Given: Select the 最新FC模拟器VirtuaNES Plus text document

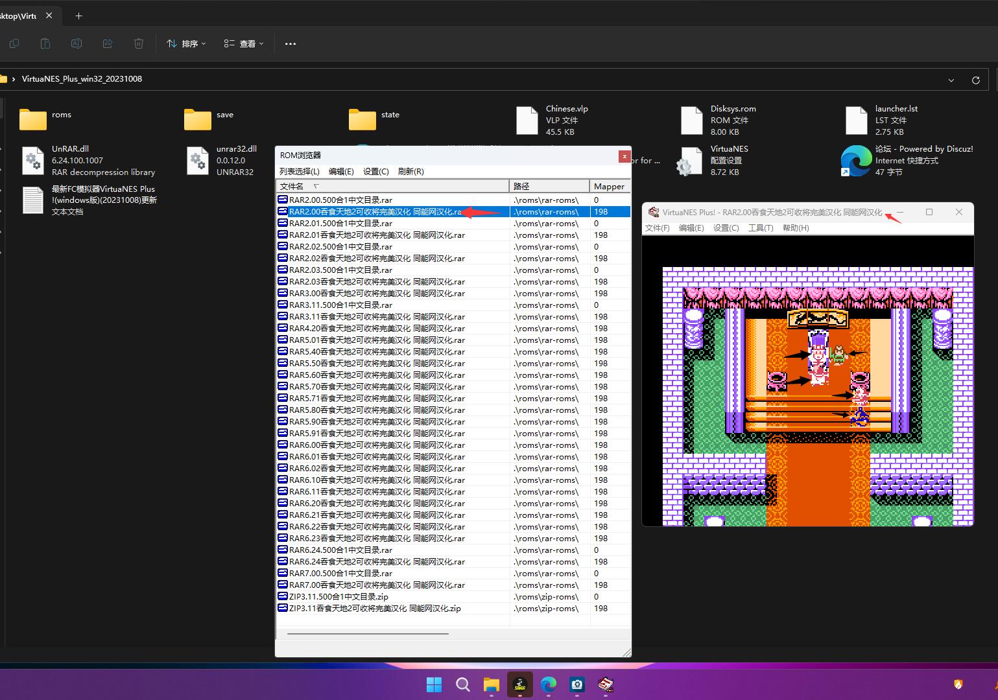Looking at the screenshot, I should point(89,200).
